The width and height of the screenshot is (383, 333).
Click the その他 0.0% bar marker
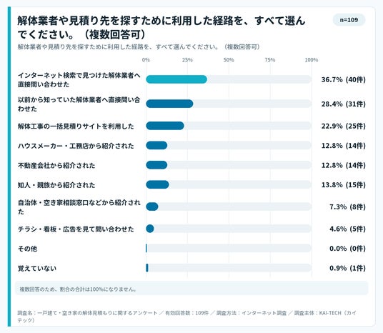click(146, 248)
